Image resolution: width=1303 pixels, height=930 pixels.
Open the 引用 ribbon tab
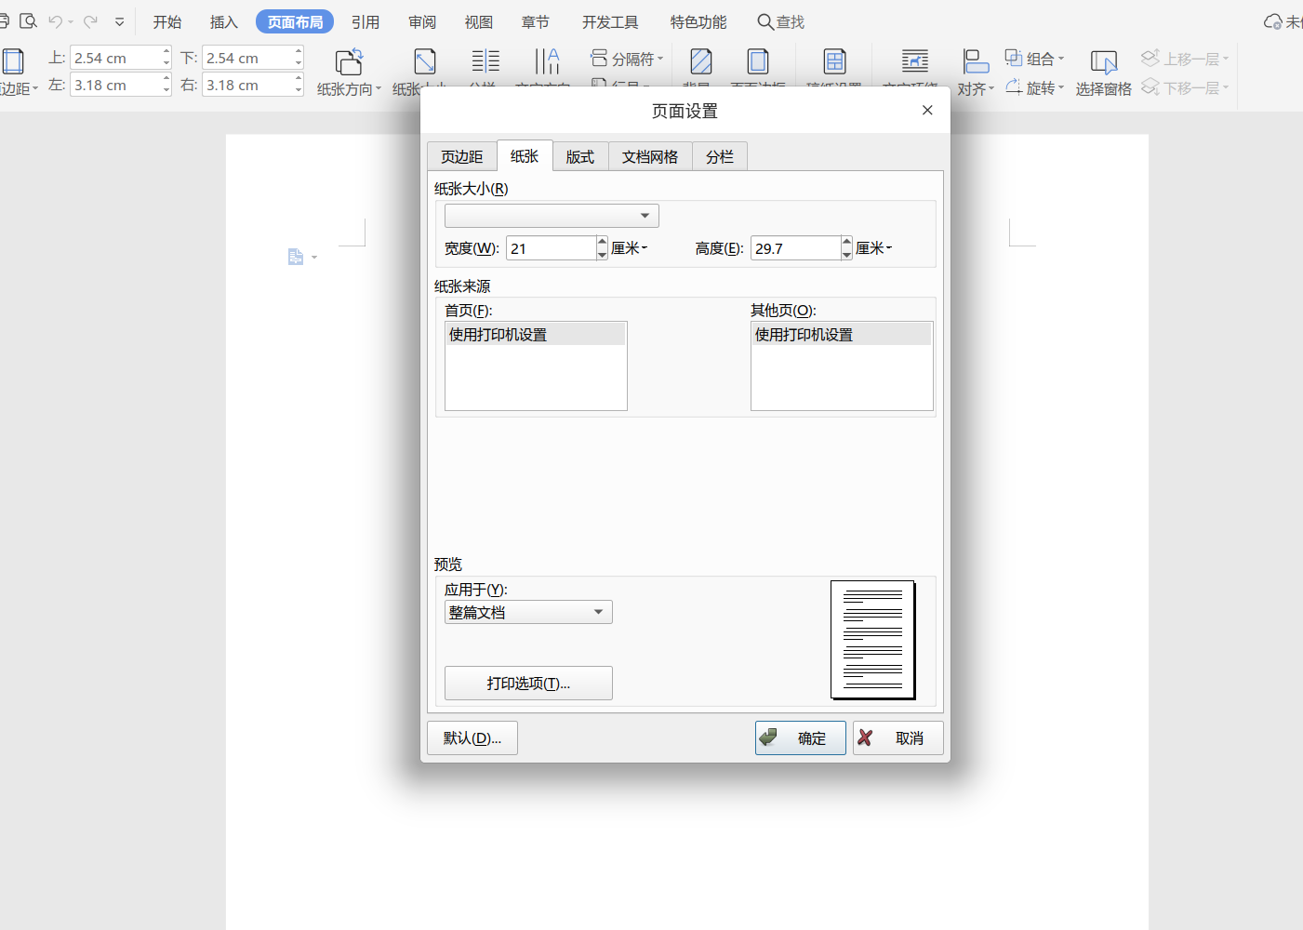366,21
